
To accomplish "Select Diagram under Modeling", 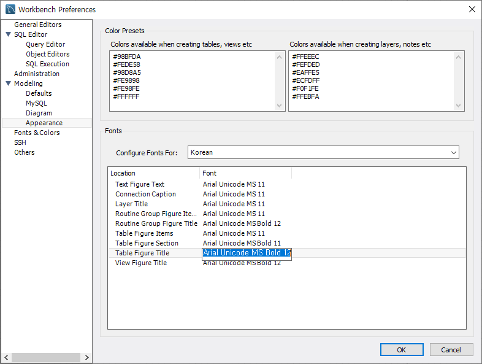I will (x=39, y=113).
